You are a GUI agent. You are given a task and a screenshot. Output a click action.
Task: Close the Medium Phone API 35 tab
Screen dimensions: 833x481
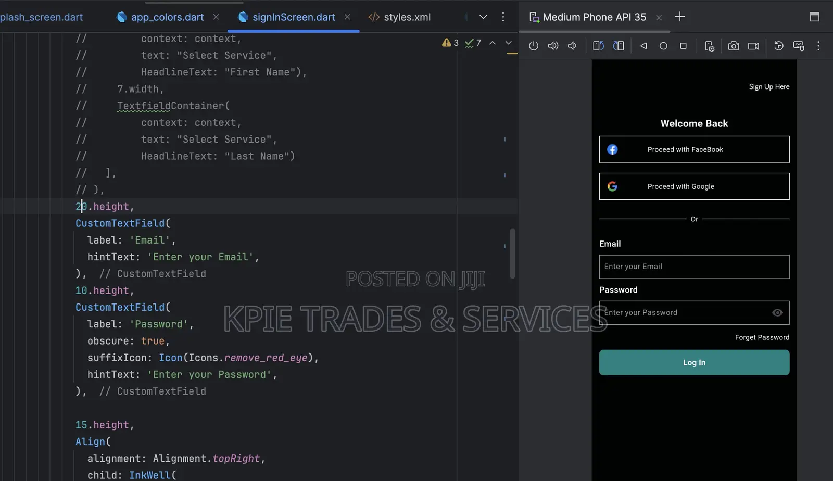click(x=659, y=17)
